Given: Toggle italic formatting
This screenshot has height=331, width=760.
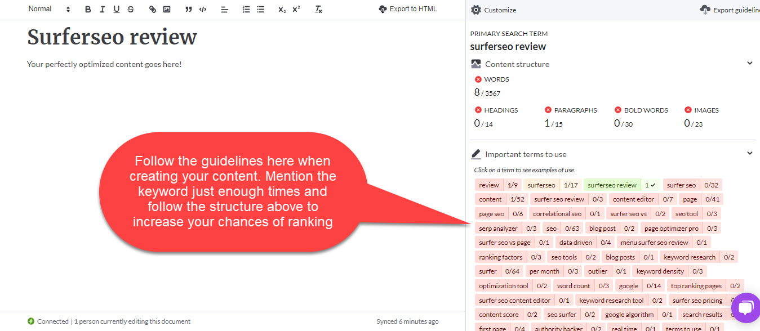Looking at the screenshot, I should [x=102, y=10].
